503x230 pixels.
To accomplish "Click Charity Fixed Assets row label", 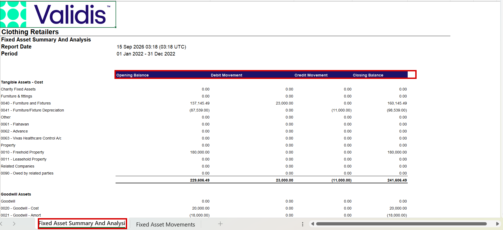I will 18,89.
